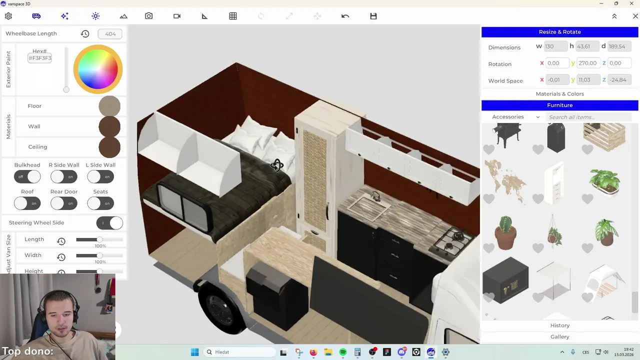Select the white drawer cabinet thumbnail
Screen dimensions: 640x360
[x=555, y=183]
